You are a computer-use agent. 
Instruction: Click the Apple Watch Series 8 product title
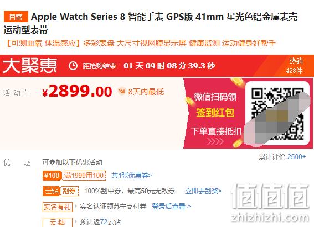click(151, 23)
